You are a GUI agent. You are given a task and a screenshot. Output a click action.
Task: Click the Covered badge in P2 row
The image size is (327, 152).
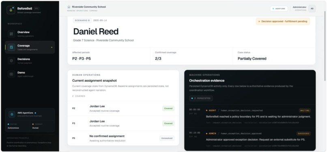[168, 109]
